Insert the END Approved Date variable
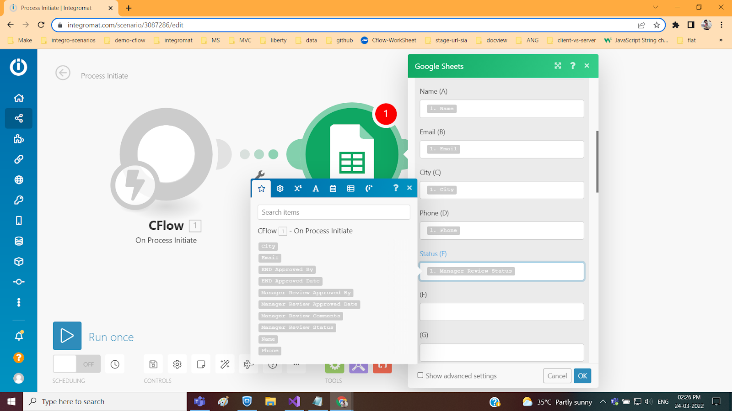 pos(291,281)
